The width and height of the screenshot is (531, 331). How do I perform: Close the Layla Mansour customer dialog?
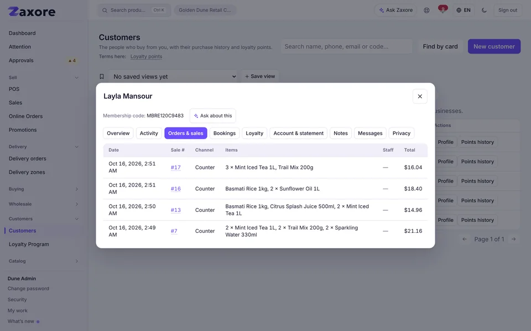[x=420, y=96]
